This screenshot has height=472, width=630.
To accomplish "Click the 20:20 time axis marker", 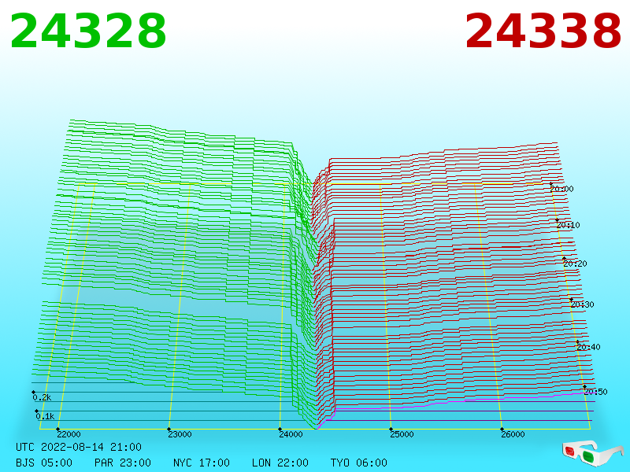I will tap(575, 264).
